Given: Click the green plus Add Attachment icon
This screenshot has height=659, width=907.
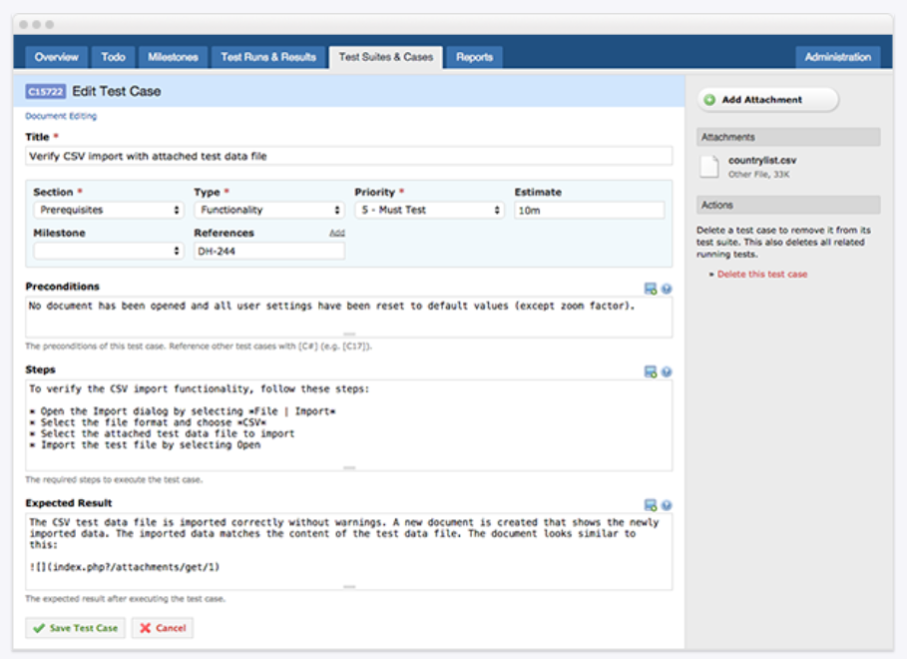Looking at the screenshot, I should point(708,100).
